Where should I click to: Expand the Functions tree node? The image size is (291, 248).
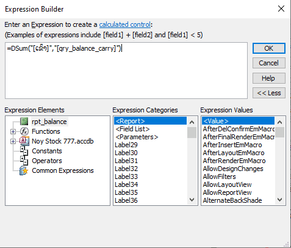click(x=13, y=131)
